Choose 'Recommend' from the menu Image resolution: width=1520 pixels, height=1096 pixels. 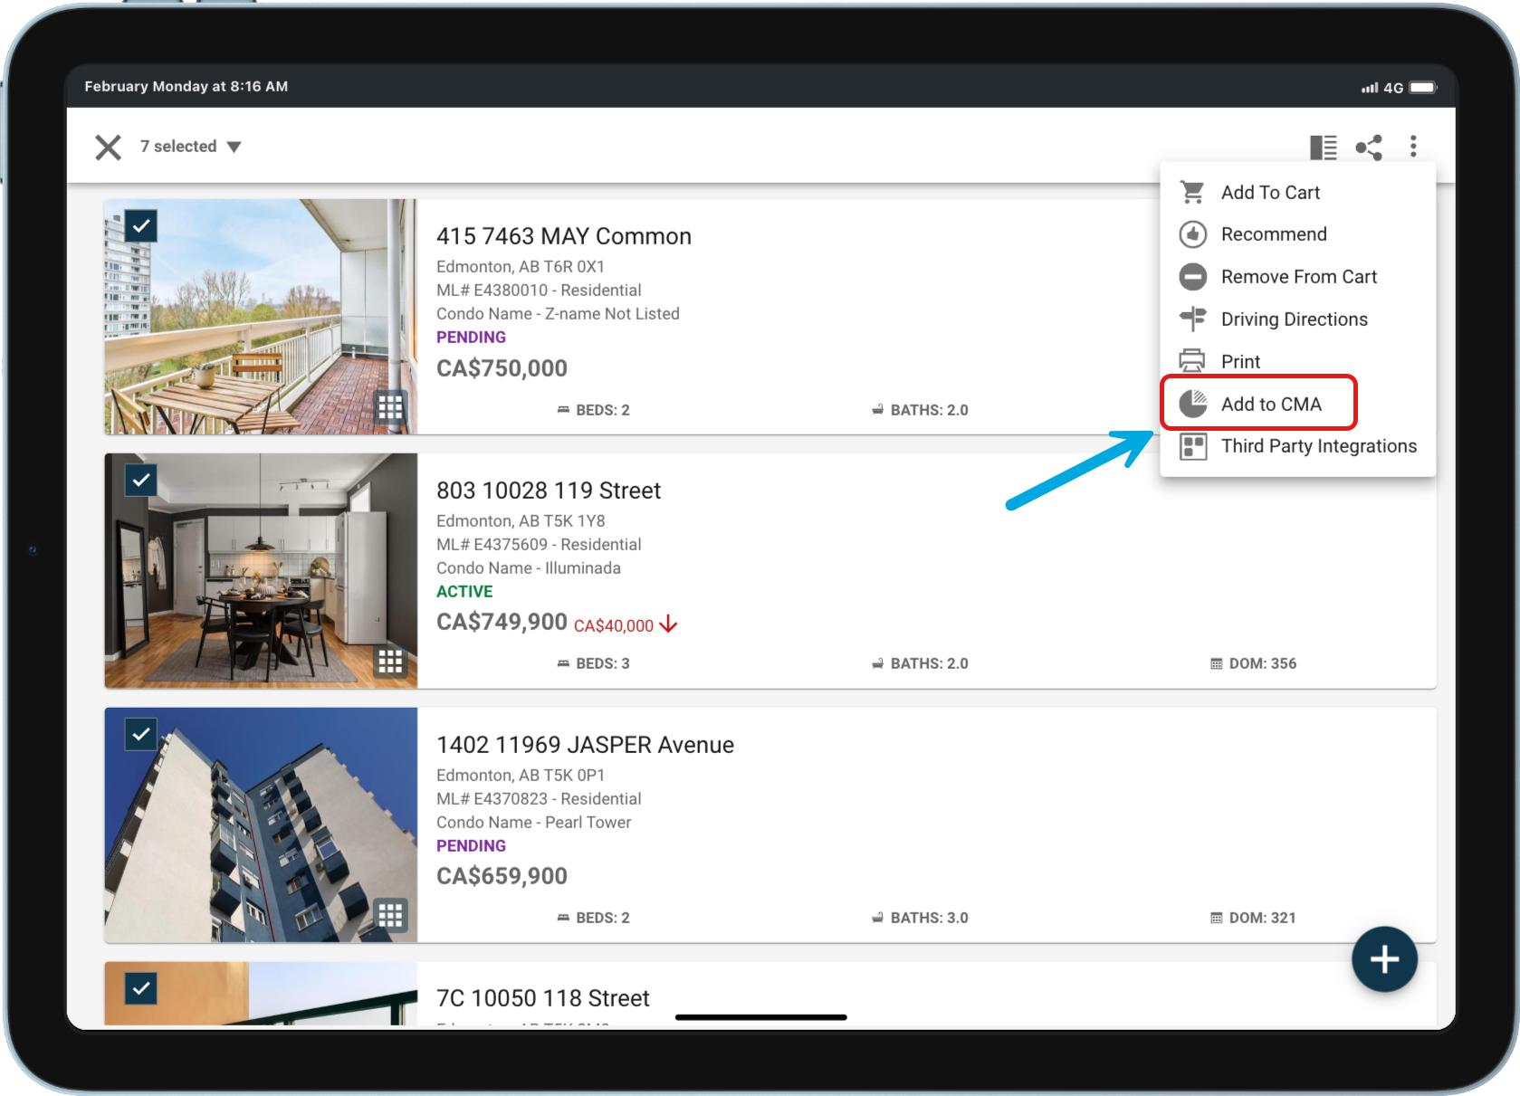point(1297,234)
